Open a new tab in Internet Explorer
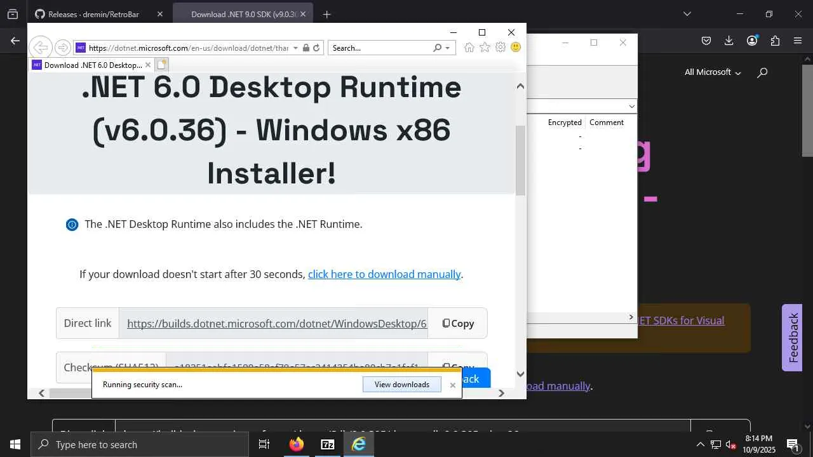The height and width of the screenshot is (457, 813). pyautogui.click(x=161, y=65)
